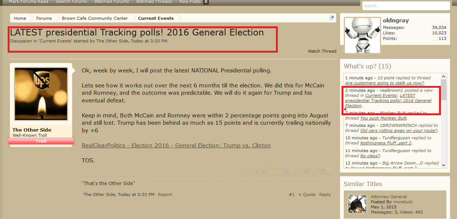This screenshot has height=219, width=457.
Task: Open thread 'Old cars rotting away on your route?'
Action: (398, 131)
